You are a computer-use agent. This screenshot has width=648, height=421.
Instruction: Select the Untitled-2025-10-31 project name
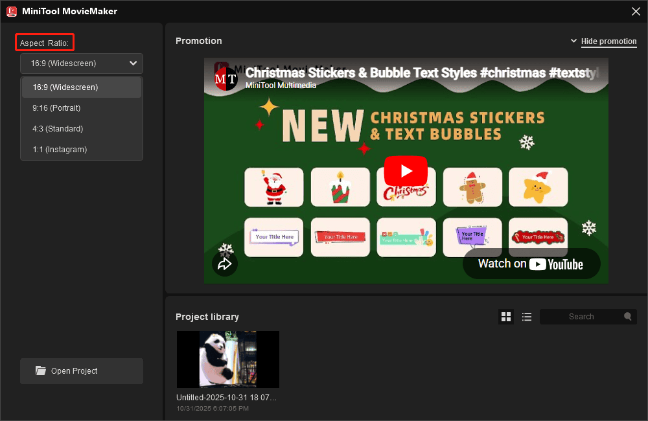tap(226, 398)
